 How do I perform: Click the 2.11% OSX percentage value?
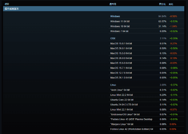point(163,39)
